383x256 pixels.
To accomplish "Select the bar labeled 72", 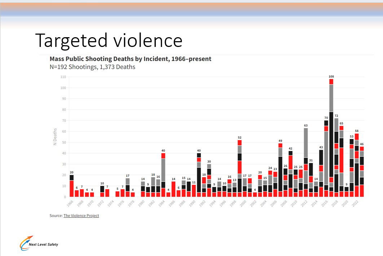I will (336, 157).
